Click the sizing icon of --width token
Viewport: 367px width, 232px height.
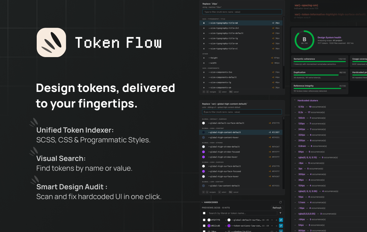pos(204,63)
